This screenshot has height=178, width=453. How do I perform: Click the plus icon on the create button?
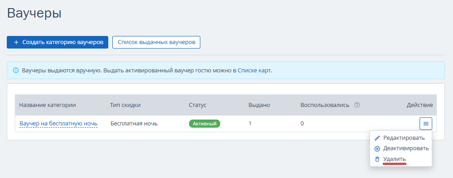[x=16, y=42]
